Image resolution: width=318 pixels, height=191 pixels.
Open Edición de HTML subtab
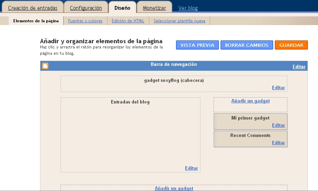128,21
